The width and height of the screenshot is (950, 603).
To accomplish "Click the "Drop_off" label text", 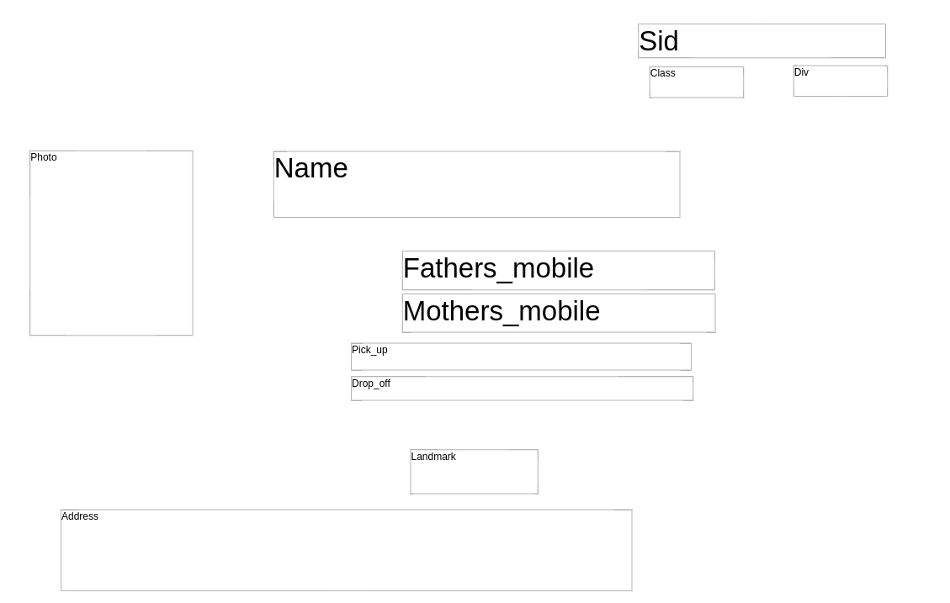I will click(x=371, y=383).
